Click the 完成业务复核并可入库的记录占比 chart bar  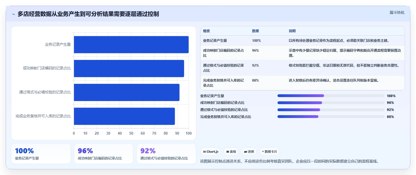124,116
